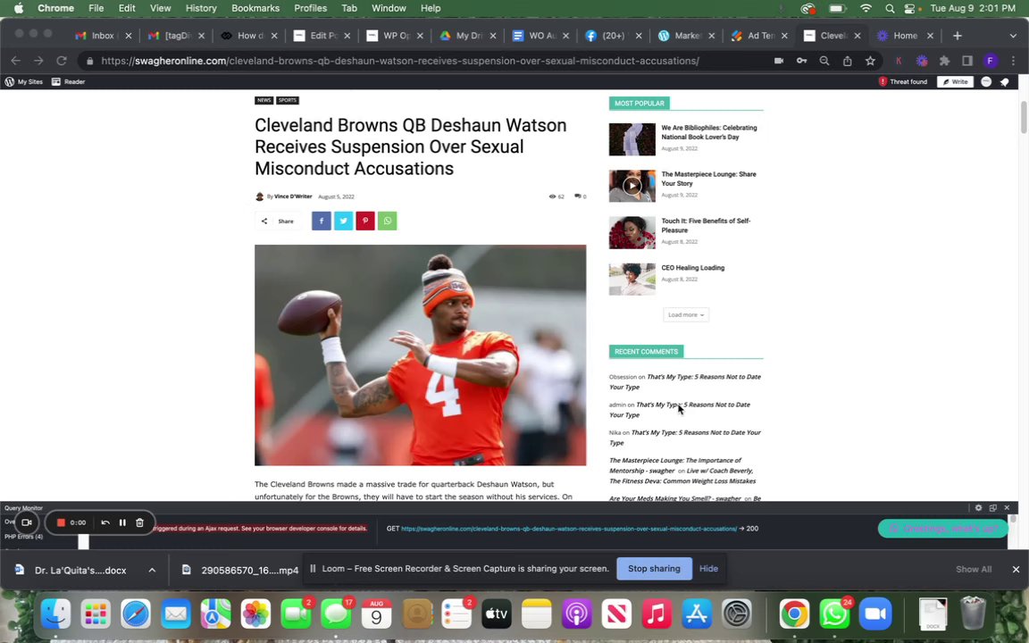
Task: Close the downloads bar
Action: [x=1016, y=569]
